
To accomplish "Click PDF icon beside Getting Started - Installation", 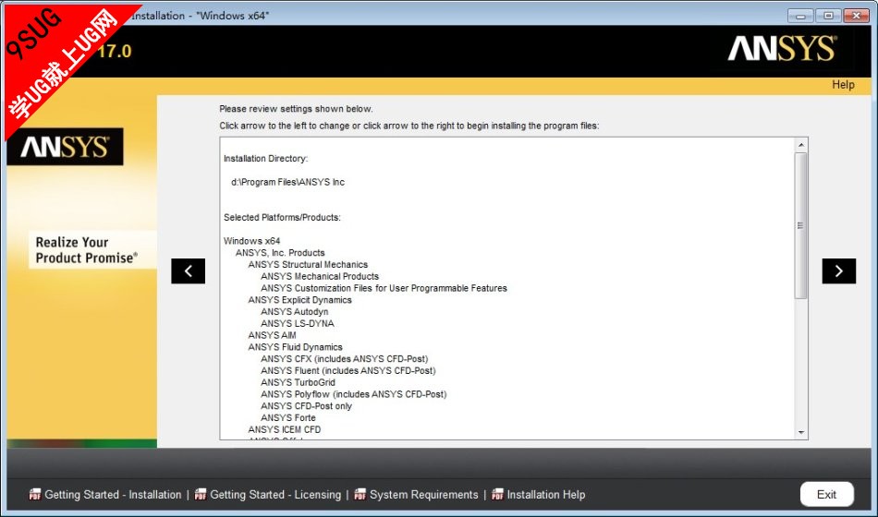I will click(35, 494).
